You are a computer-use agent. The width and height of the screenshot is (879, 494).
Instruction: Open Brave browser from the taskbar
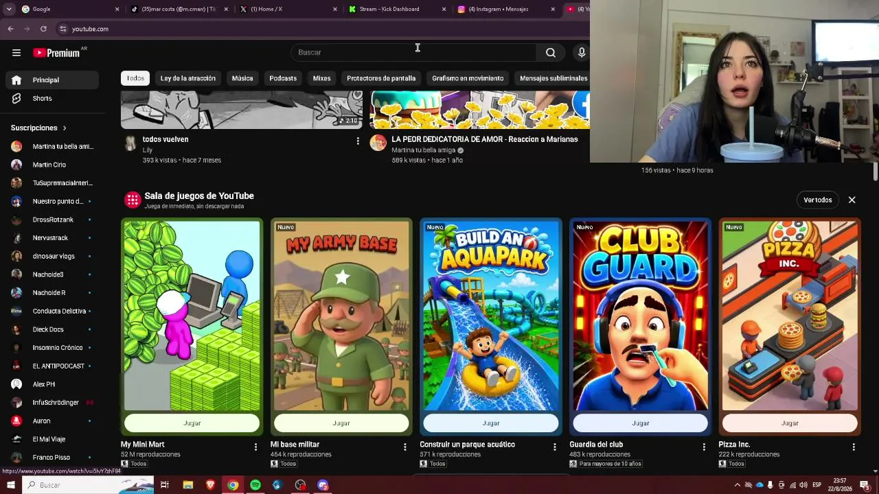(210, 485)
